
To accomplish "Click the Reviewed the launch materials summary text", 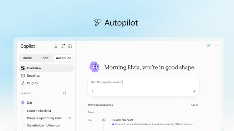I will pyautogui.click(x=154, y=124).
